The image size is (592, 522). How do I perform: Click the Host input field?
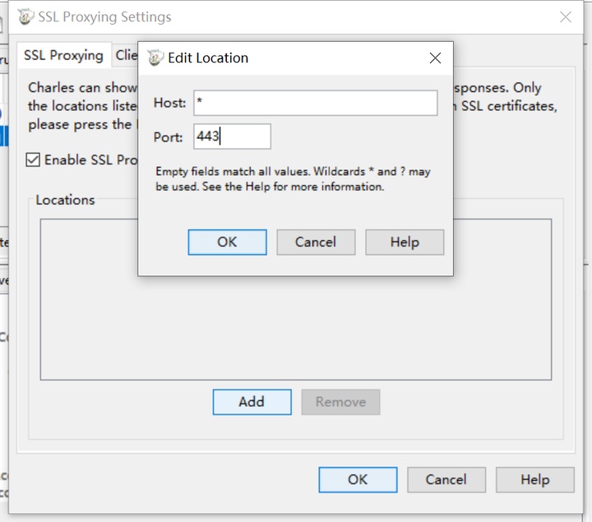click(x=315, y=103)
